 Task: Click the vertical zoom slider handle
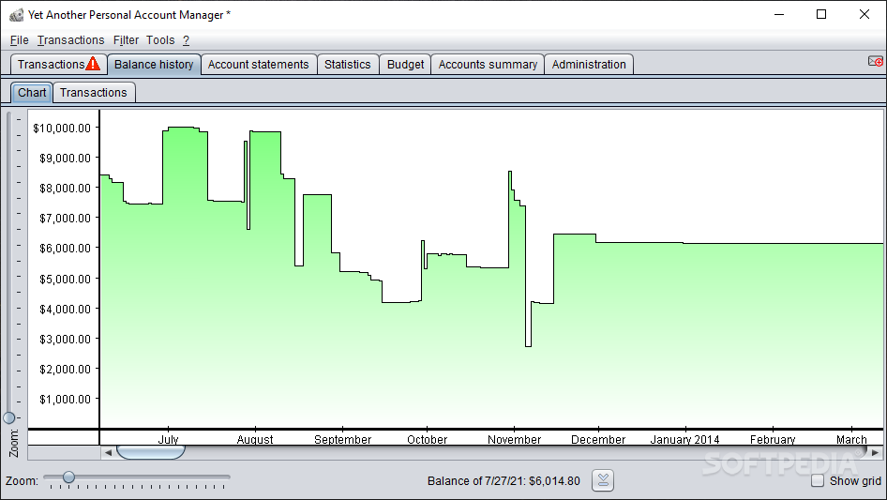9,417
